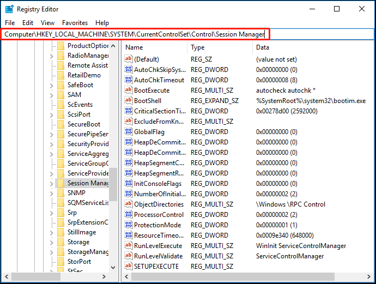Select the ProtectionMode DWORD icon
The width and height of the screenshot is (376, 284).
129,225
